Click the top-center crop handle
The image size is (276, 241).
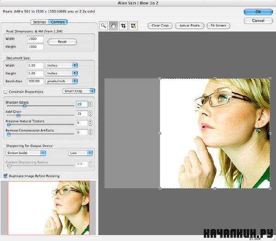click(215, 78)
